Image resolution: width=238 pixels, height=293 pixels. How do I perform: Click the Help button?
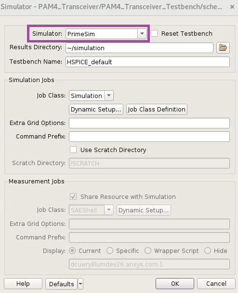(23, 284)
